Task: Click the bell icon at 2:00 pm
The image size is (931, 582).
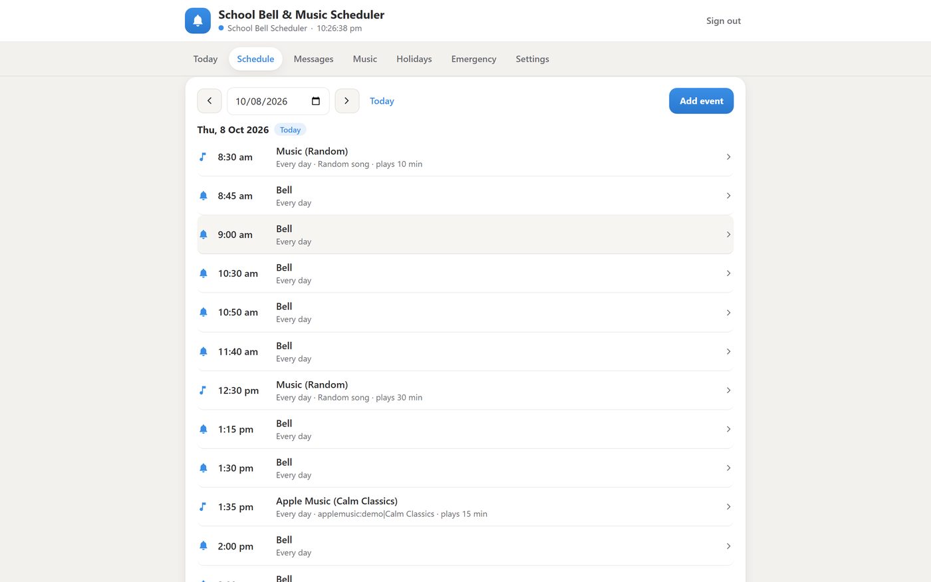Action: click(203, 545)
